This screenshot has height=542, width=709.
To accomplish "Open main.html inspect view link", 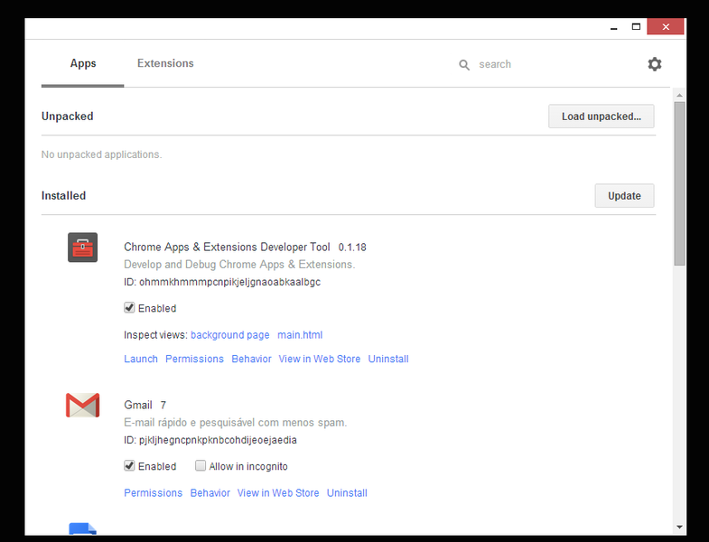I will click(x=300, y=335).
